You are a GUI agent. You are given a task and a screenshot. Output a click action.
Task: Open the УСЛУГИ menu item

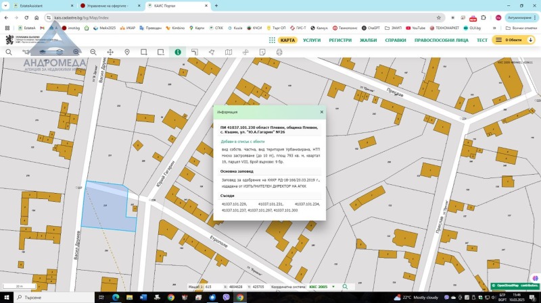(x=312, y=40)
